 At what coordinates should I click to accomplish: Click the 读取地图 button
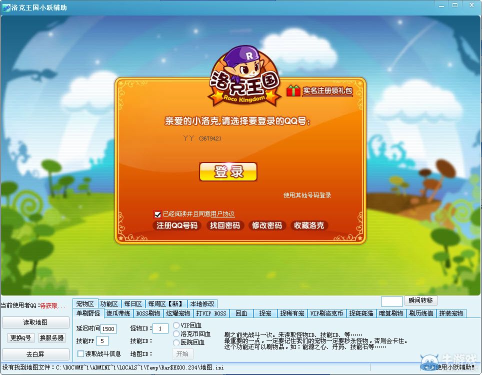(35, 322)
